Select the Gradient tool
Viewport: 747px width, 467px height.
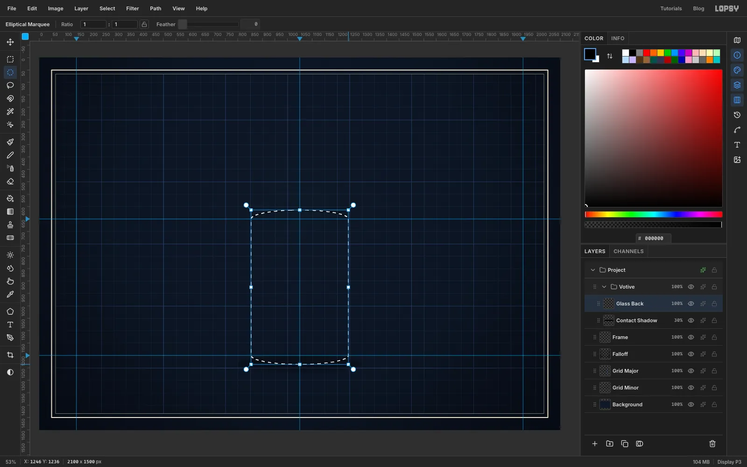[x=10, y=212]
